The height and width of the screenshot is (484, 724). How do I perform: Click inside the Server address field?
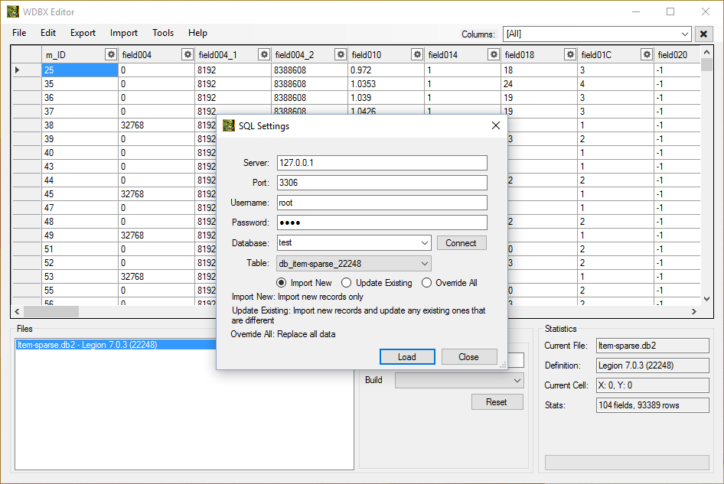tap(383, 162)
